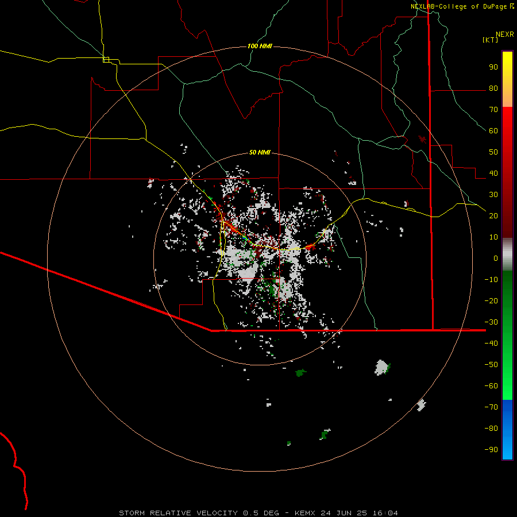517x517 pixels.
Task: Click the positive 90 scale value
Action: click(493, 67)
